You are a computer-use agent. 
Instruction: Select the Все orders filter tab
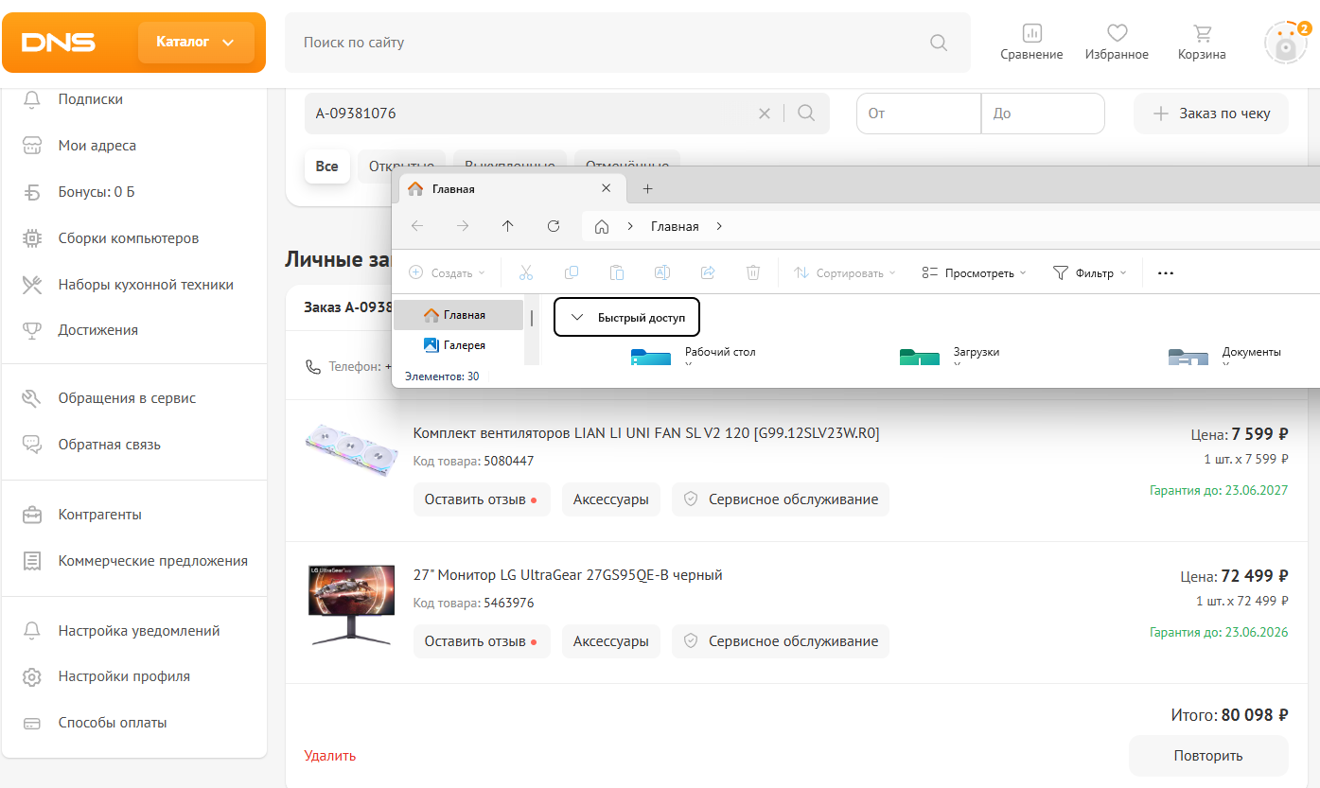tap(326, 166)
